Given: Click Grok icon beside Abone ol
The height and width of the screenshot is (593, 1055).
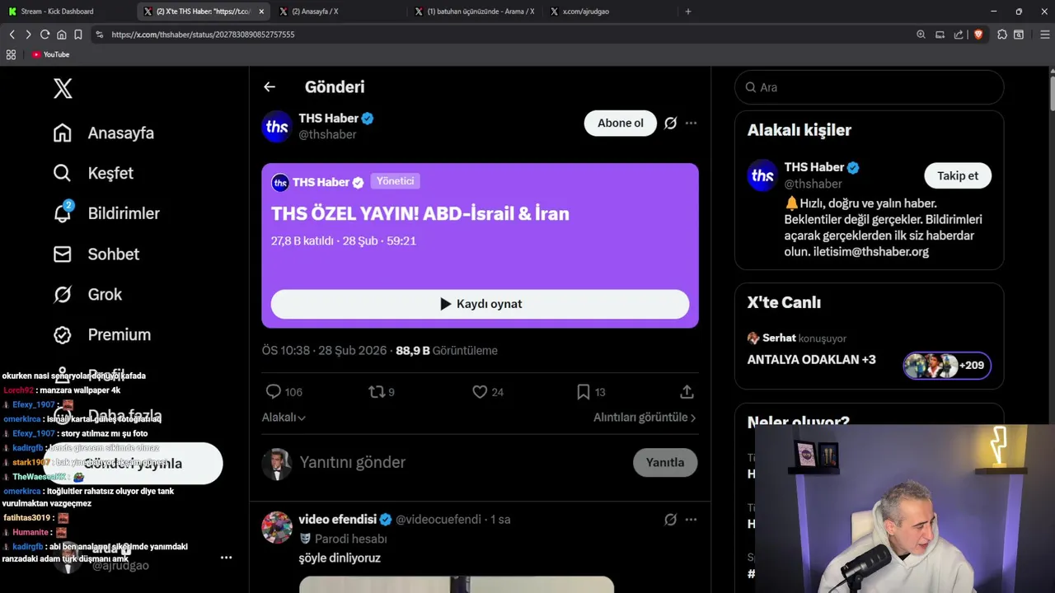Looking at the screenshot, I should pos(670,123).
